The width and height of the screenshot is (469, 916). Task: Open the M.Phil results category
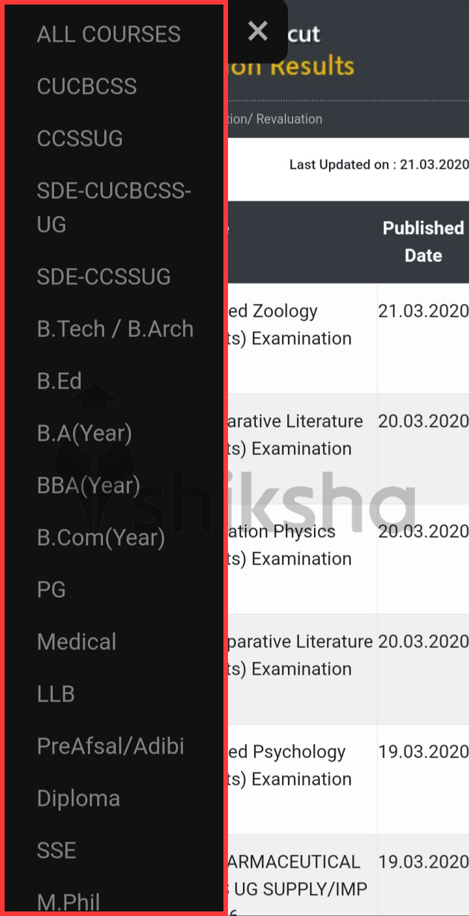tap(68, 900)
